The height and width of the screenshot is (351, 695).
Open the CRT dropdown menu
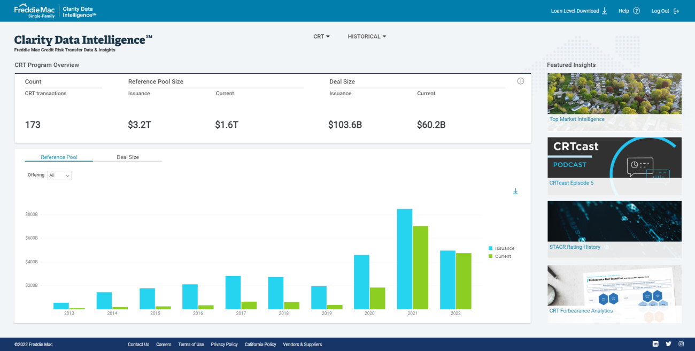pos(321,36)
